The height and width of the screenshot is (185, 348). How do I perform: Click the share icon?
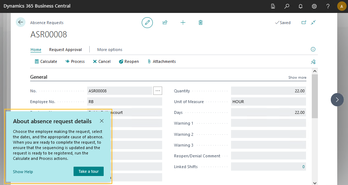(165, 22)
